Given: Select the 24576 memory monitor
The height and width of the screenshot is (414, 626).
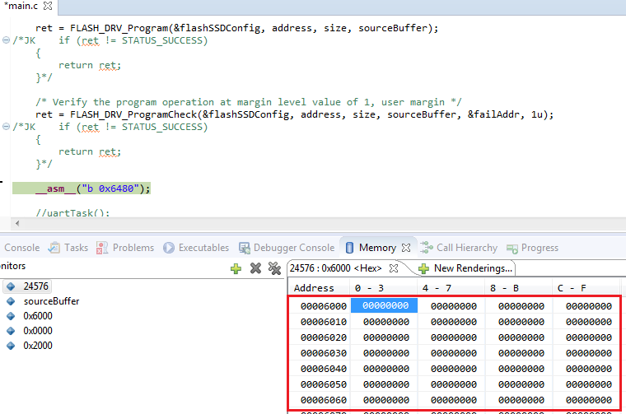Looking at the screenshot, I should 27,286.
